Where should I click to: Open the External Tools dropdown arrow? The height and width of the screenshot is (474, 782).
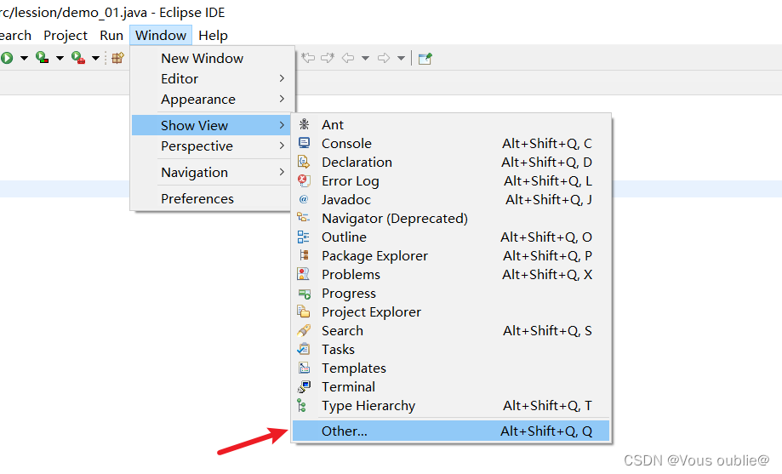[96, 59]
